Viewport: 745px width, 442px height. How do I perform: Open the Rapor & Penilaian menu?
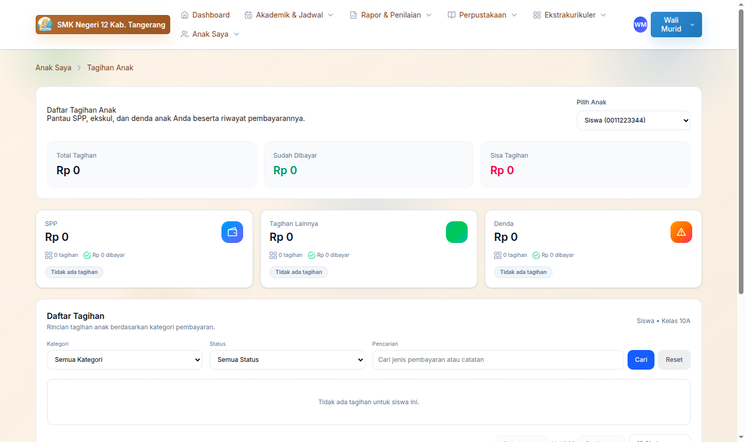[391, 15]
